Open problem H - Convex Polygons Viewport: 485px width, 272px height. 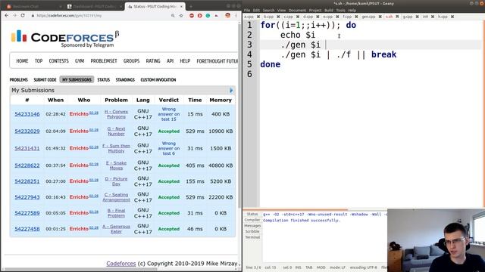tap(116, 114)
